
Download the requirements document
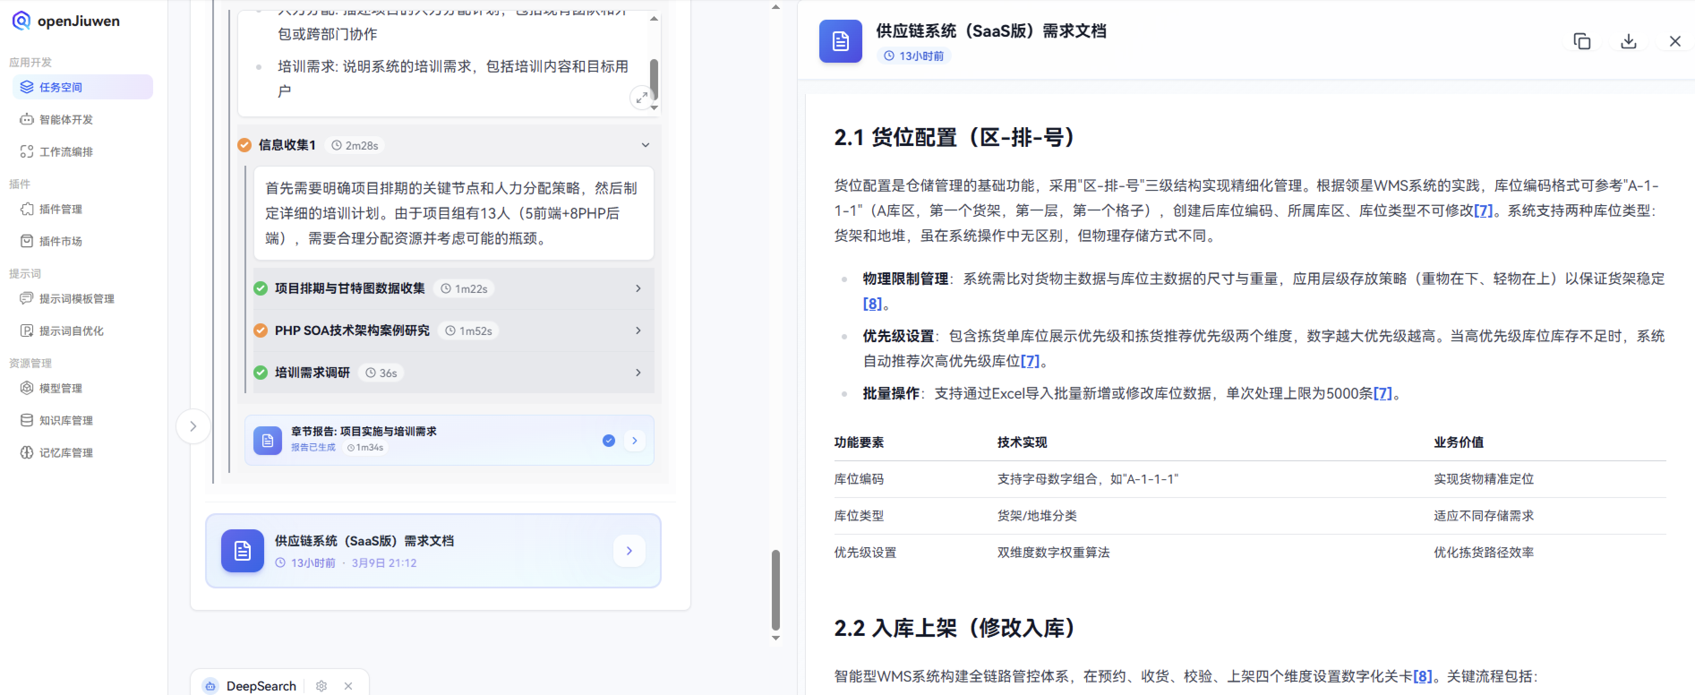point(1628,41)
